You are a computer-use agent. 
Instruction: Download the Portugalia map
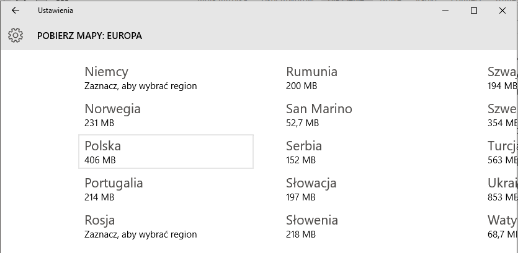click(x=166, y=189)
